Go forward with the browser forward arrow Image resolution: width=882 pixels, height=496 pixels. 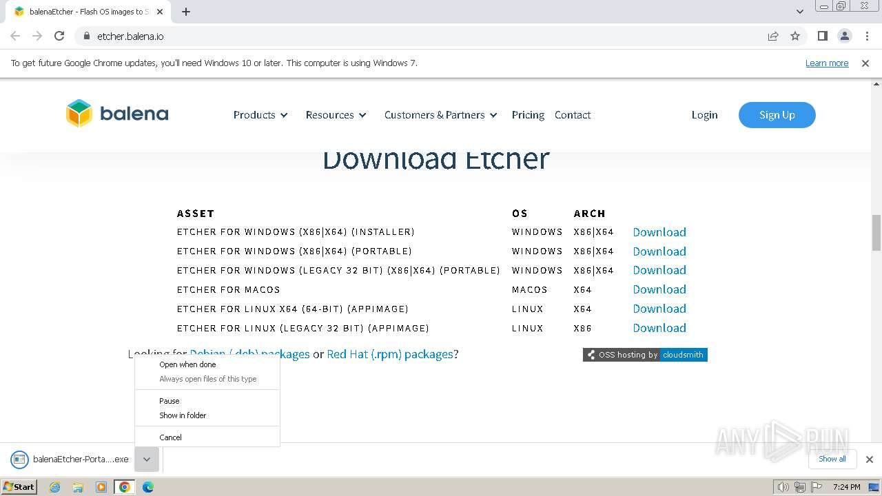(37, 36)
